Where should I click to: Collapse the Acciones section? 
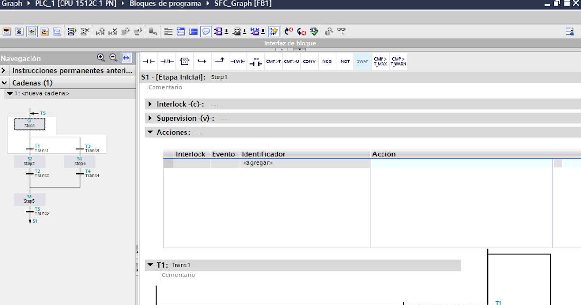[150, 132]
